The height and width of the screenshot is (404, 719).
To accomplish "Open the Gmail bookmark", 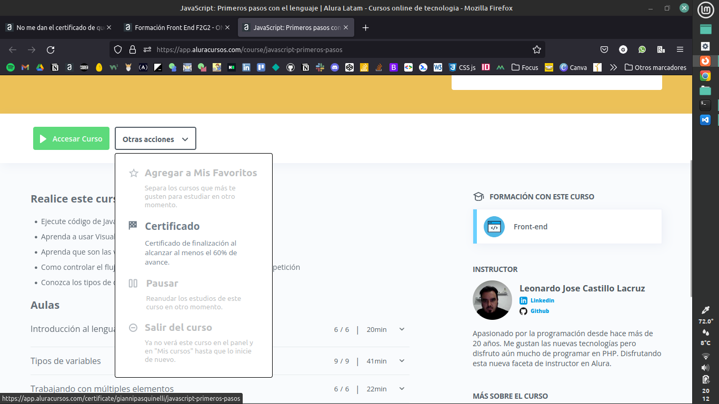I will tap(25, 67).
